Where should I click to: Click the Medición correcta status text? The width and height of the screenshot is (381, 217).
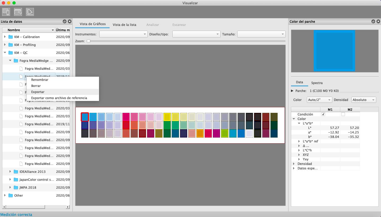(x=16, y=214)
